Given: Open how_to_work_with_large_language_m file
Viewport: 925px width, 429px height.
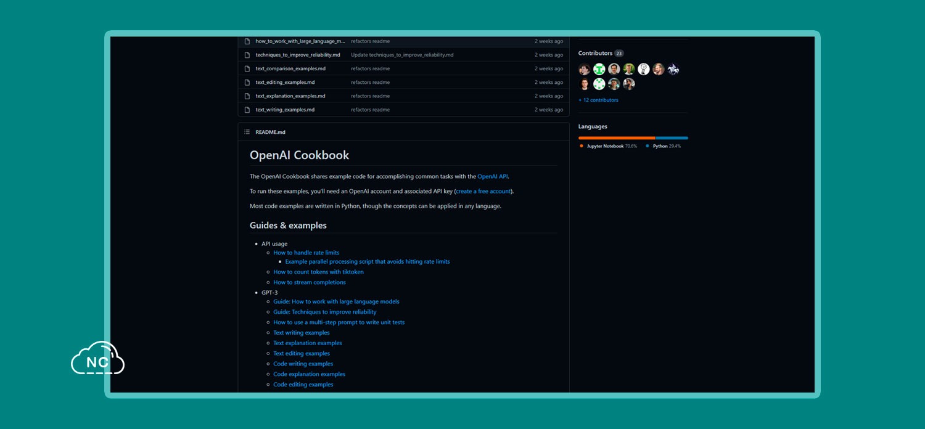Looking at the screenshot, I should point(300,41).
